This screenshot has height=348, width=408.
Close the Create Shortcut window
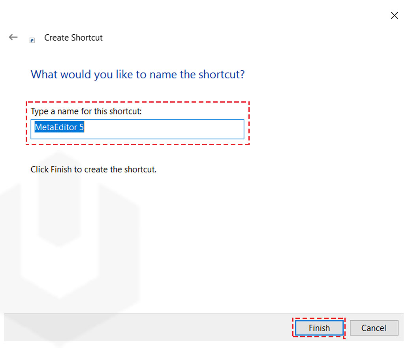pos(394,15)
